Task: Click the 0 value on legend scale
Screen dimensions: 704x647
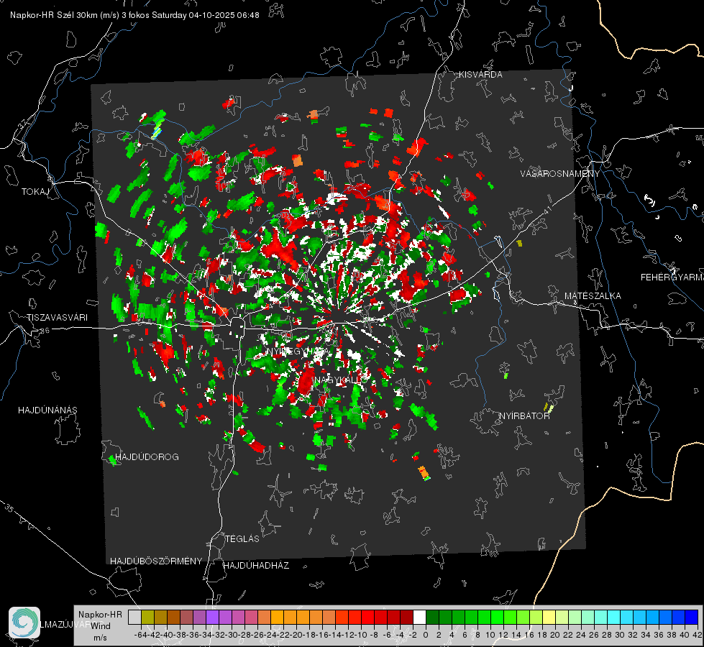Action: 426,635
